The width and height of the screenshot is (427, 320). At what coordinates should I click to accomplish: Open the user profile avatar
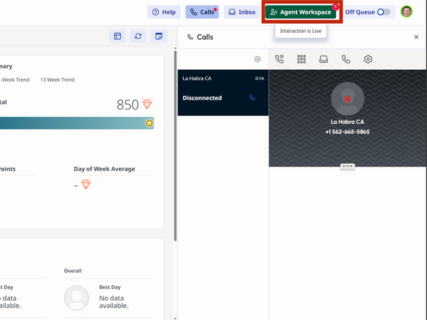coord(406,12)
